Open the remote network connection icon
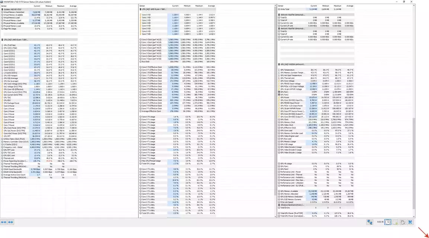 click(369, 222)
